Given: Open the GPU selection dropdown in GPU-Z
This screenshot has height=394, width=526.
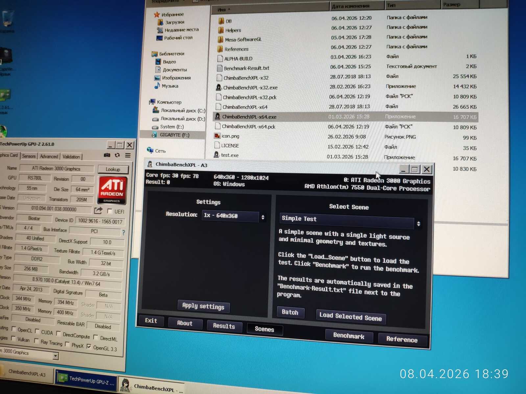Looking at the screenshot, I should point(29,354).
